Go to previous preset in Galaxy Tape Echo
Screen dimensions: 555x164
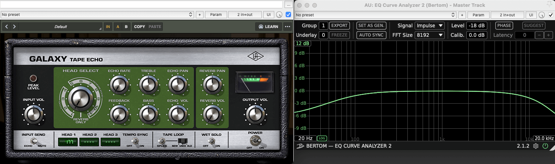pyautogui.click(x=7, y=27)
